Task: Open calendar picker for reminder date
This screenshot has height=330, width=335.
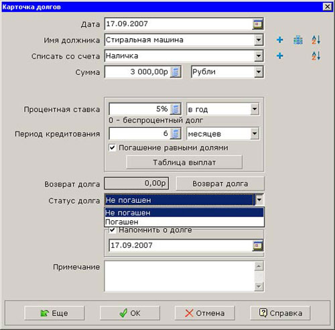Action: (x=258, y=246)
